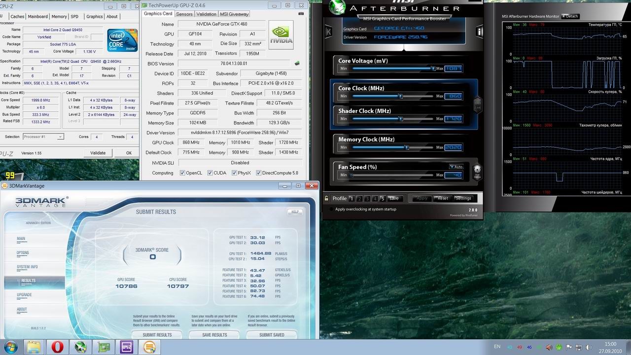Open the Afterburner information icon
This screenshot has height=355, width=631.
coord(479,32)
